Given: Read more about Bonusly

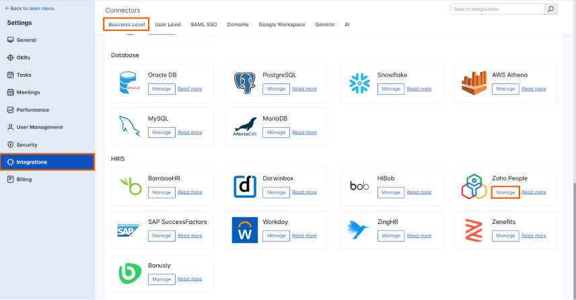Looking at the screenshot, I should coord(190,279).
